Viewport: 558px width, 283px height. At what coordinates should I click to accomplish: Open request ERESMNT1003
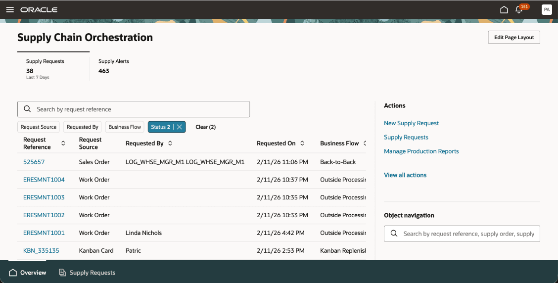(x=44, y=197)
